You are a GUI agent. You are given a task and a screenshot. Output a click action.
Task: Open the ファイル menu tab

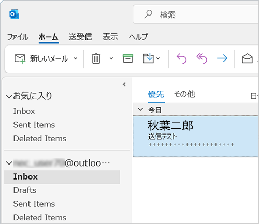click(18, 37)
